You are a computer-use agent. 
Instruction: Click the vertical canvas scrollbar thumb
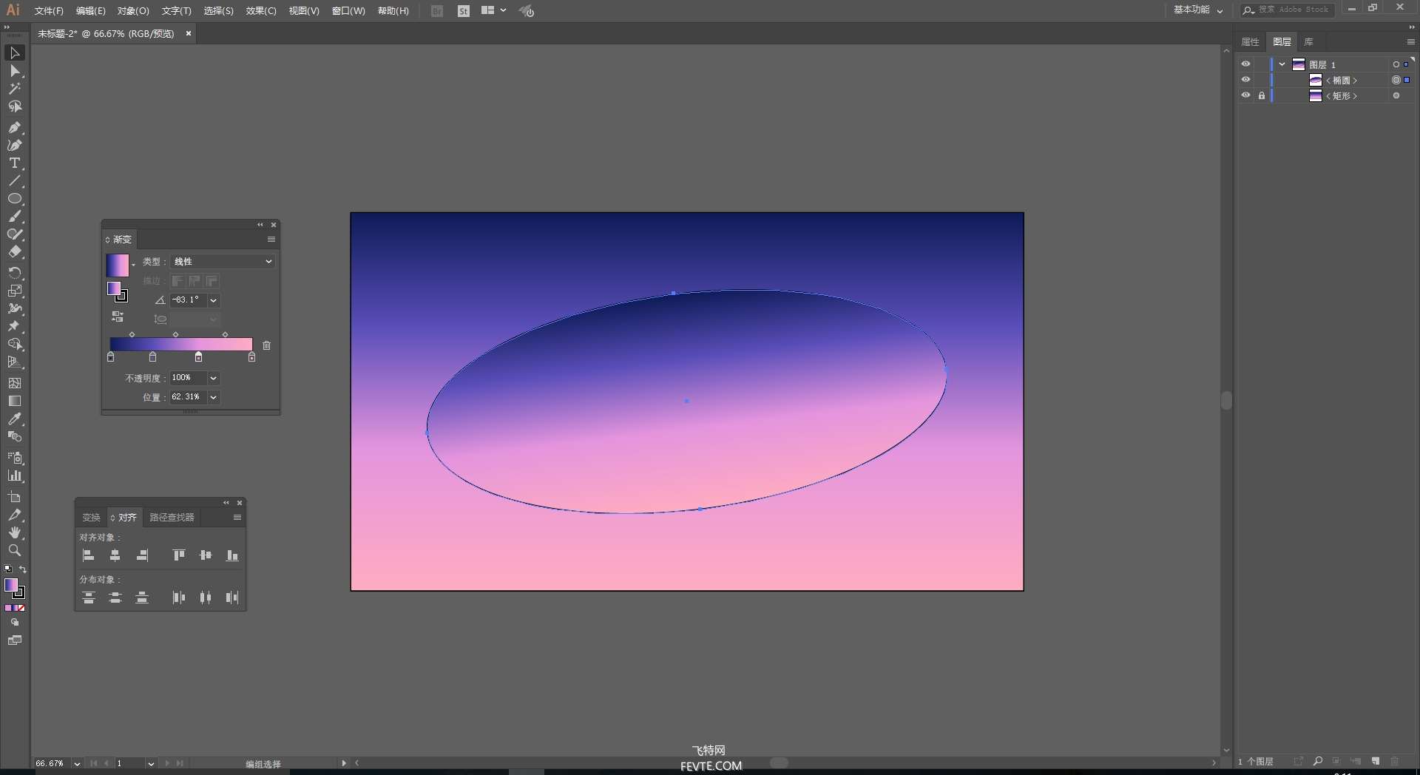coord(1226,401)
